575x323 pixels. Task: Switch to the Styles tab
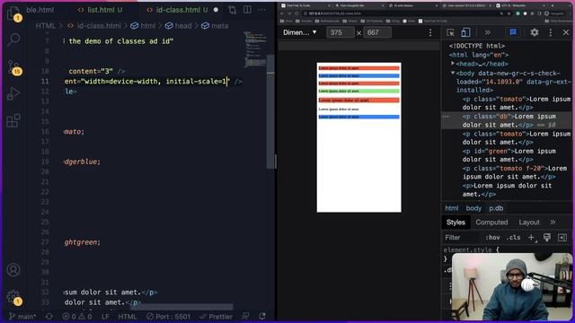pyautogui.click(x=456, y=223)
